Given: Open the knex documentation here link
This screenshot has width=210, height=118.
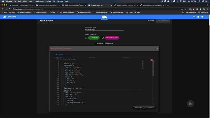Looking at the screenshot, I should click(x=74, y=59).
